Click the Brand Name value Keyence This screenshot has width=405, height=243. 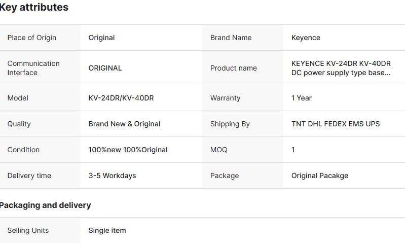[x=306, y=38]
